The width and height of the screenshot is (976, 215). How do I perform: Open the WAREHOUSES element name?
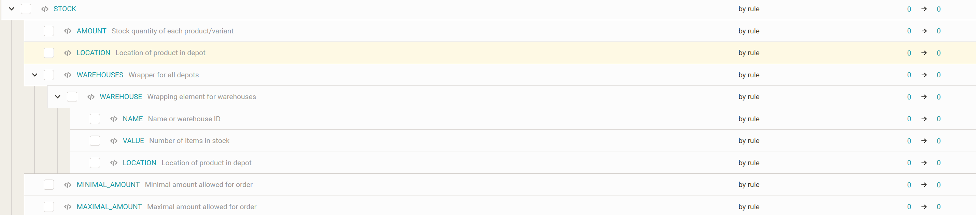100,75
